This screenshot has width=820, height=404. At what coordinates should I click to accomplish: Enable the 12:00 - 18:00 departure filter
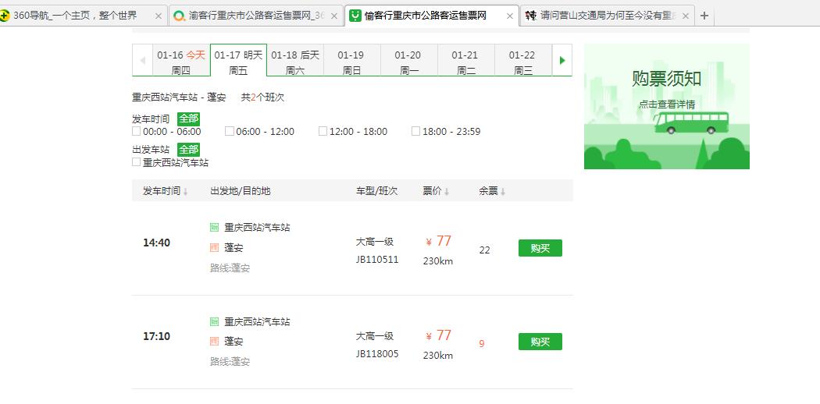(x=323, y=131)
